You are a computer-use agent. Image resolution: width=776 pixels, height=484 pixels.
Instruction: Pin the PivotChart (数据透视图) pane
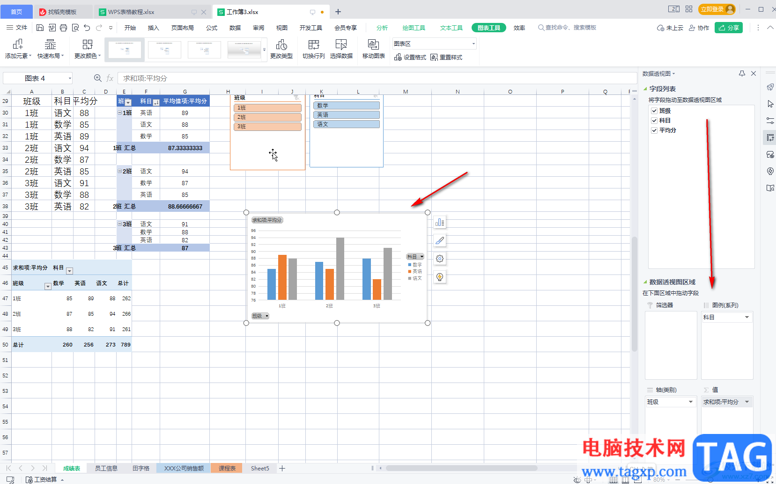[742, 73]
